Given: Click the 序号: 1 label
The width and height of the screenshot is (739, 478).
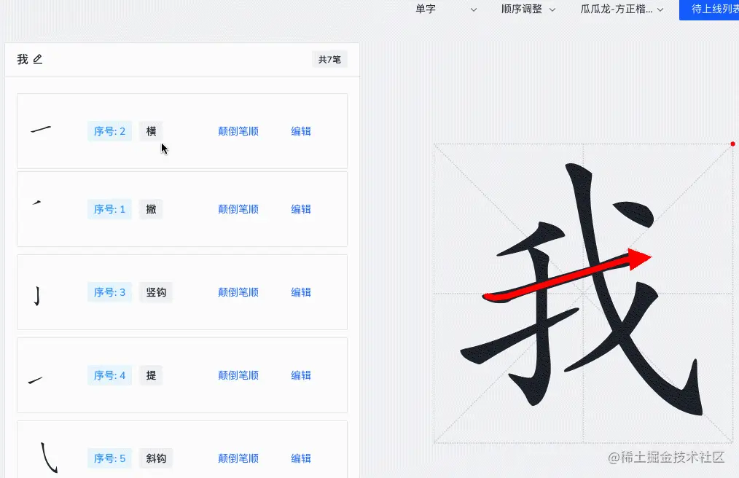Looking at the screenshot, I should [109, 209].
